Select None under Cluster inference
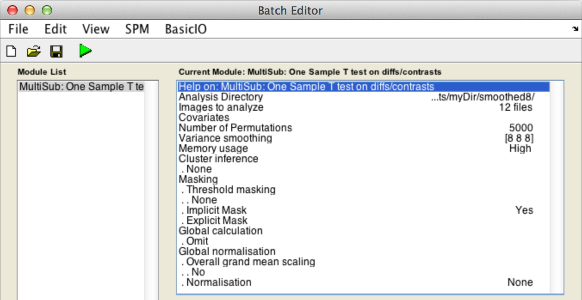This screenshot has height=300, width=582. [x=364, y=169]
